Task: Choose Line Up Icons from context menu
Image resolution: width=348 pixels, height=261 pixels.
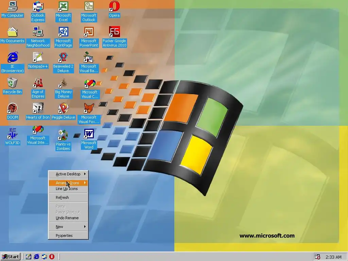Action: pyautogui.click(x=68, y=189)
